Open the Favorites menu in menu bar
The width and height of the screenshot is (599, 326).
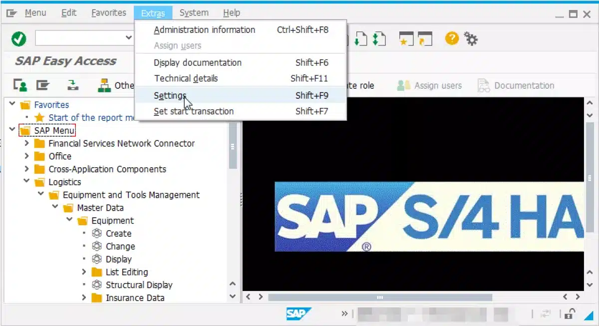point(109,13)
